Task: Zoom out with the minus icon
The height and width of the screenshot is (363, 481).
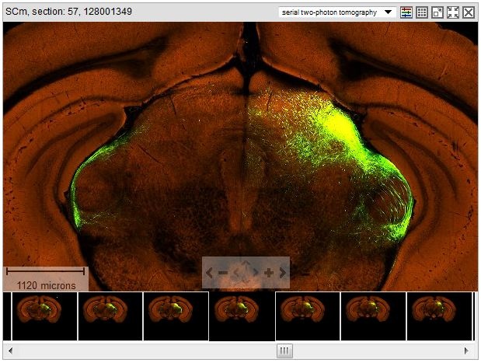Action: point(223,273)
